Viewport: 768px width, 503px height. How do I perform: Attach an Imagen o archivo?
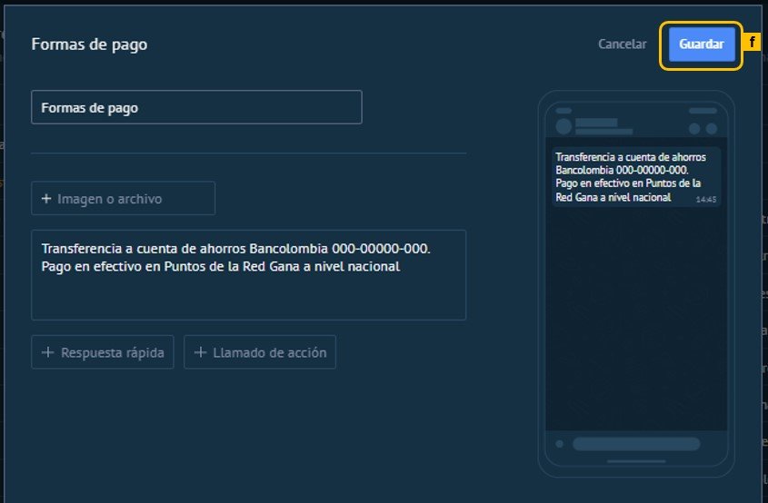pyautogui.click(x=123, y=199)
